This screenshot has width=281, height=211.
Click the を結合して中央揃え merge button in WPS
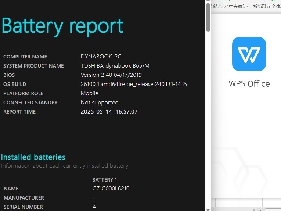pyautogui.click(x=228, y=7)
